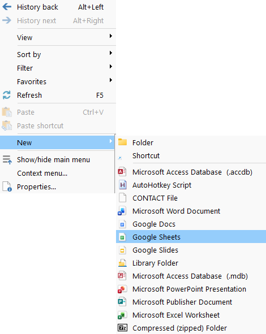This screenshot has width=266, height=334.
Task: Click the Refresh arrows icon
Action: pos(7,95)
